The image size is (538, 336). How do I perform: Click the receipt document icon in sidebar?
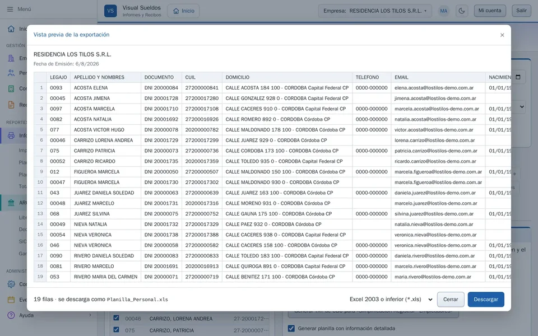11,105
